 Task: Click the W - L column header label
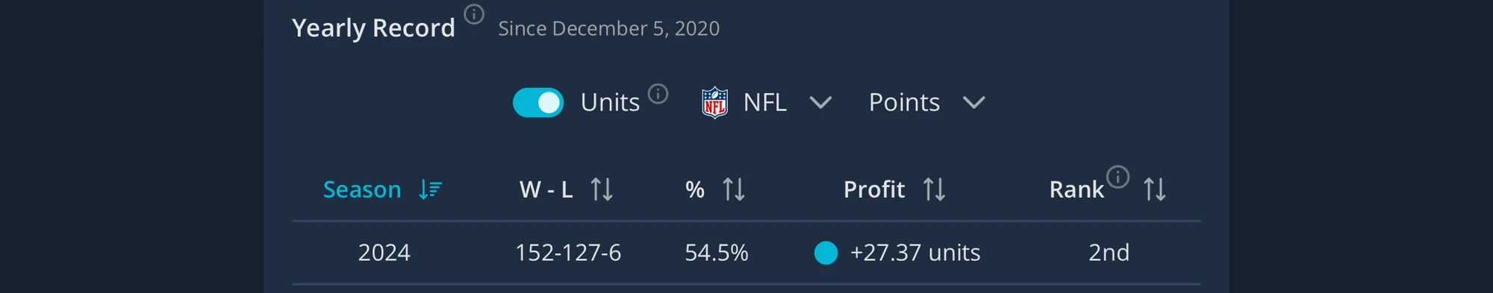coord(546,189)
